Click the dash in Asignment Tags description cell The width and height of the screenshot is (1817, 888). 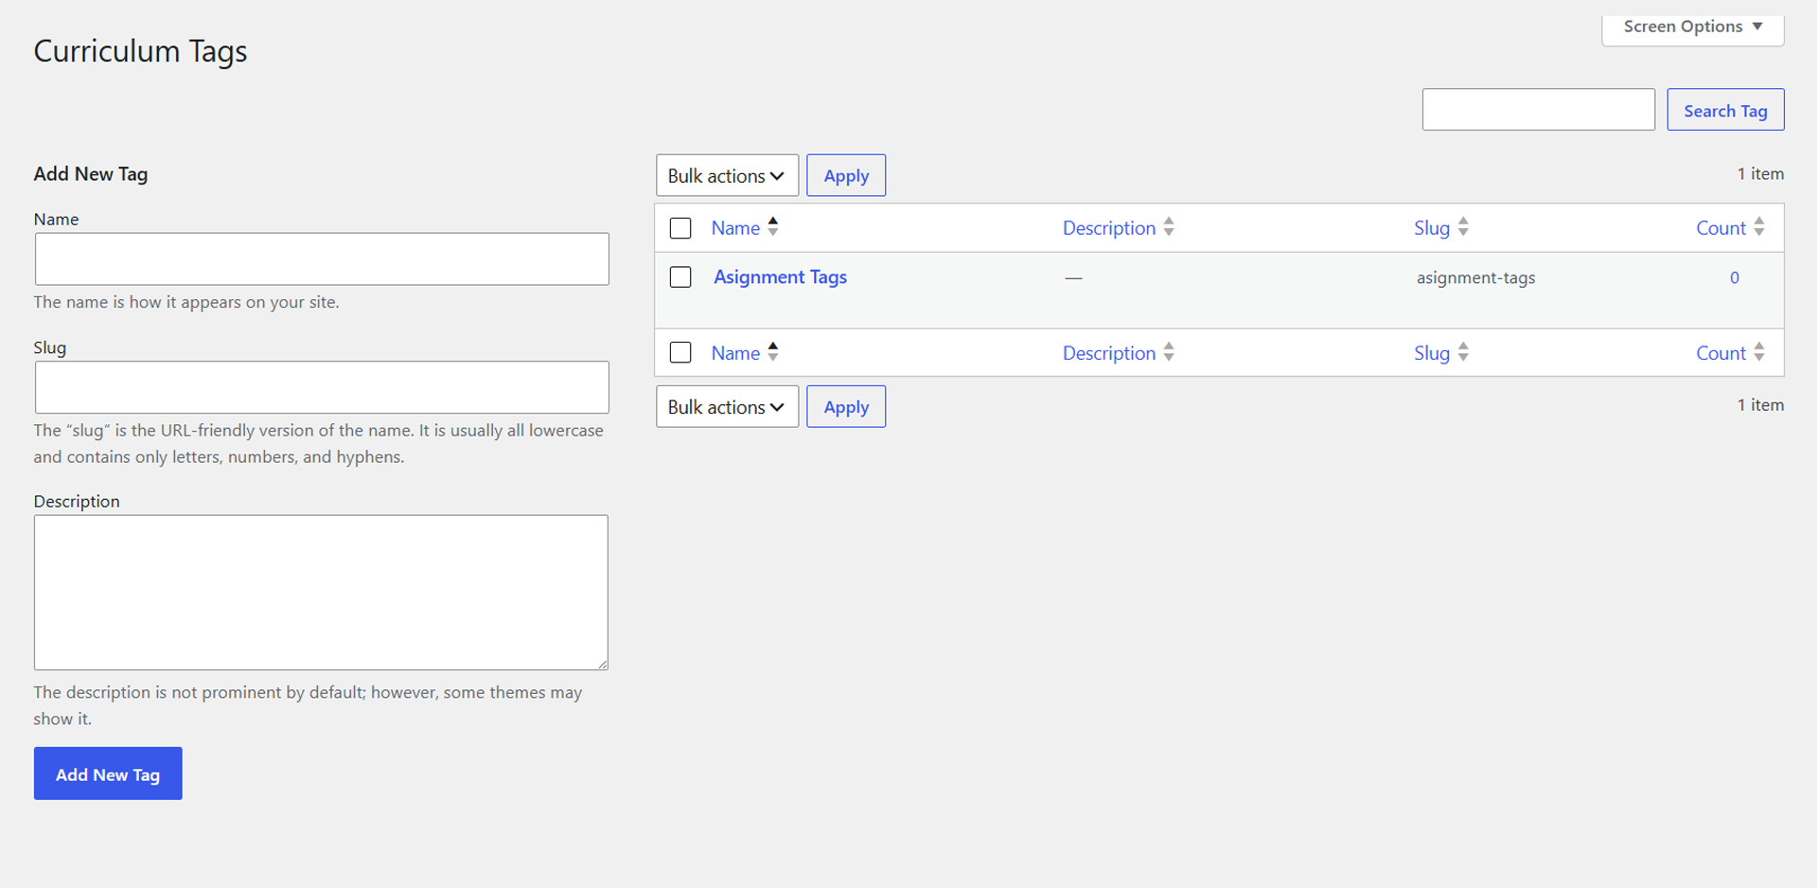[x=1073, y=278]
